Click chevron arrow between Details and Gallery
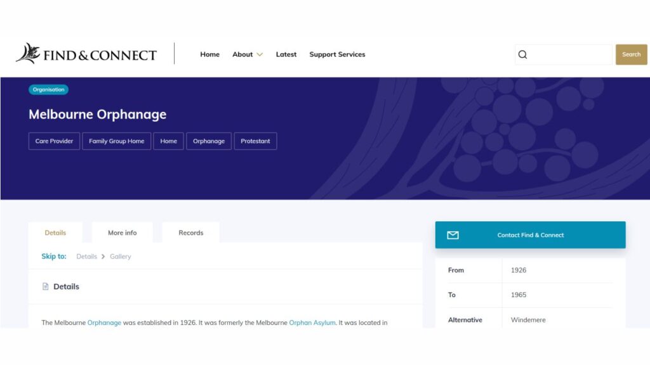 pyautogui.click(x=103, y=257)
